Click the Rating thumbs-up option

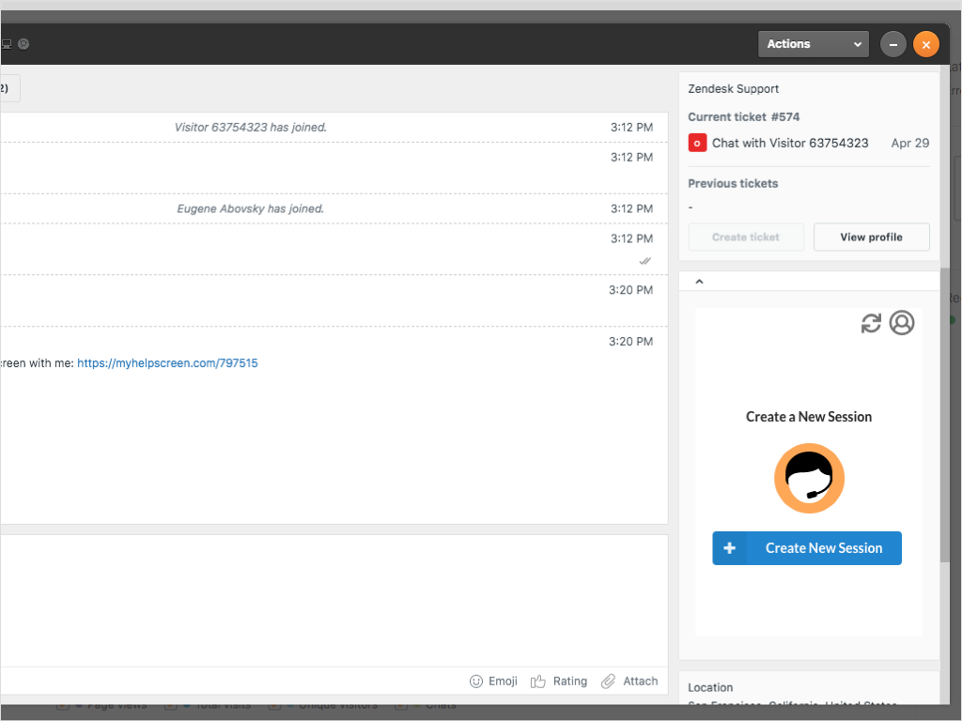(x=559, y=681)
